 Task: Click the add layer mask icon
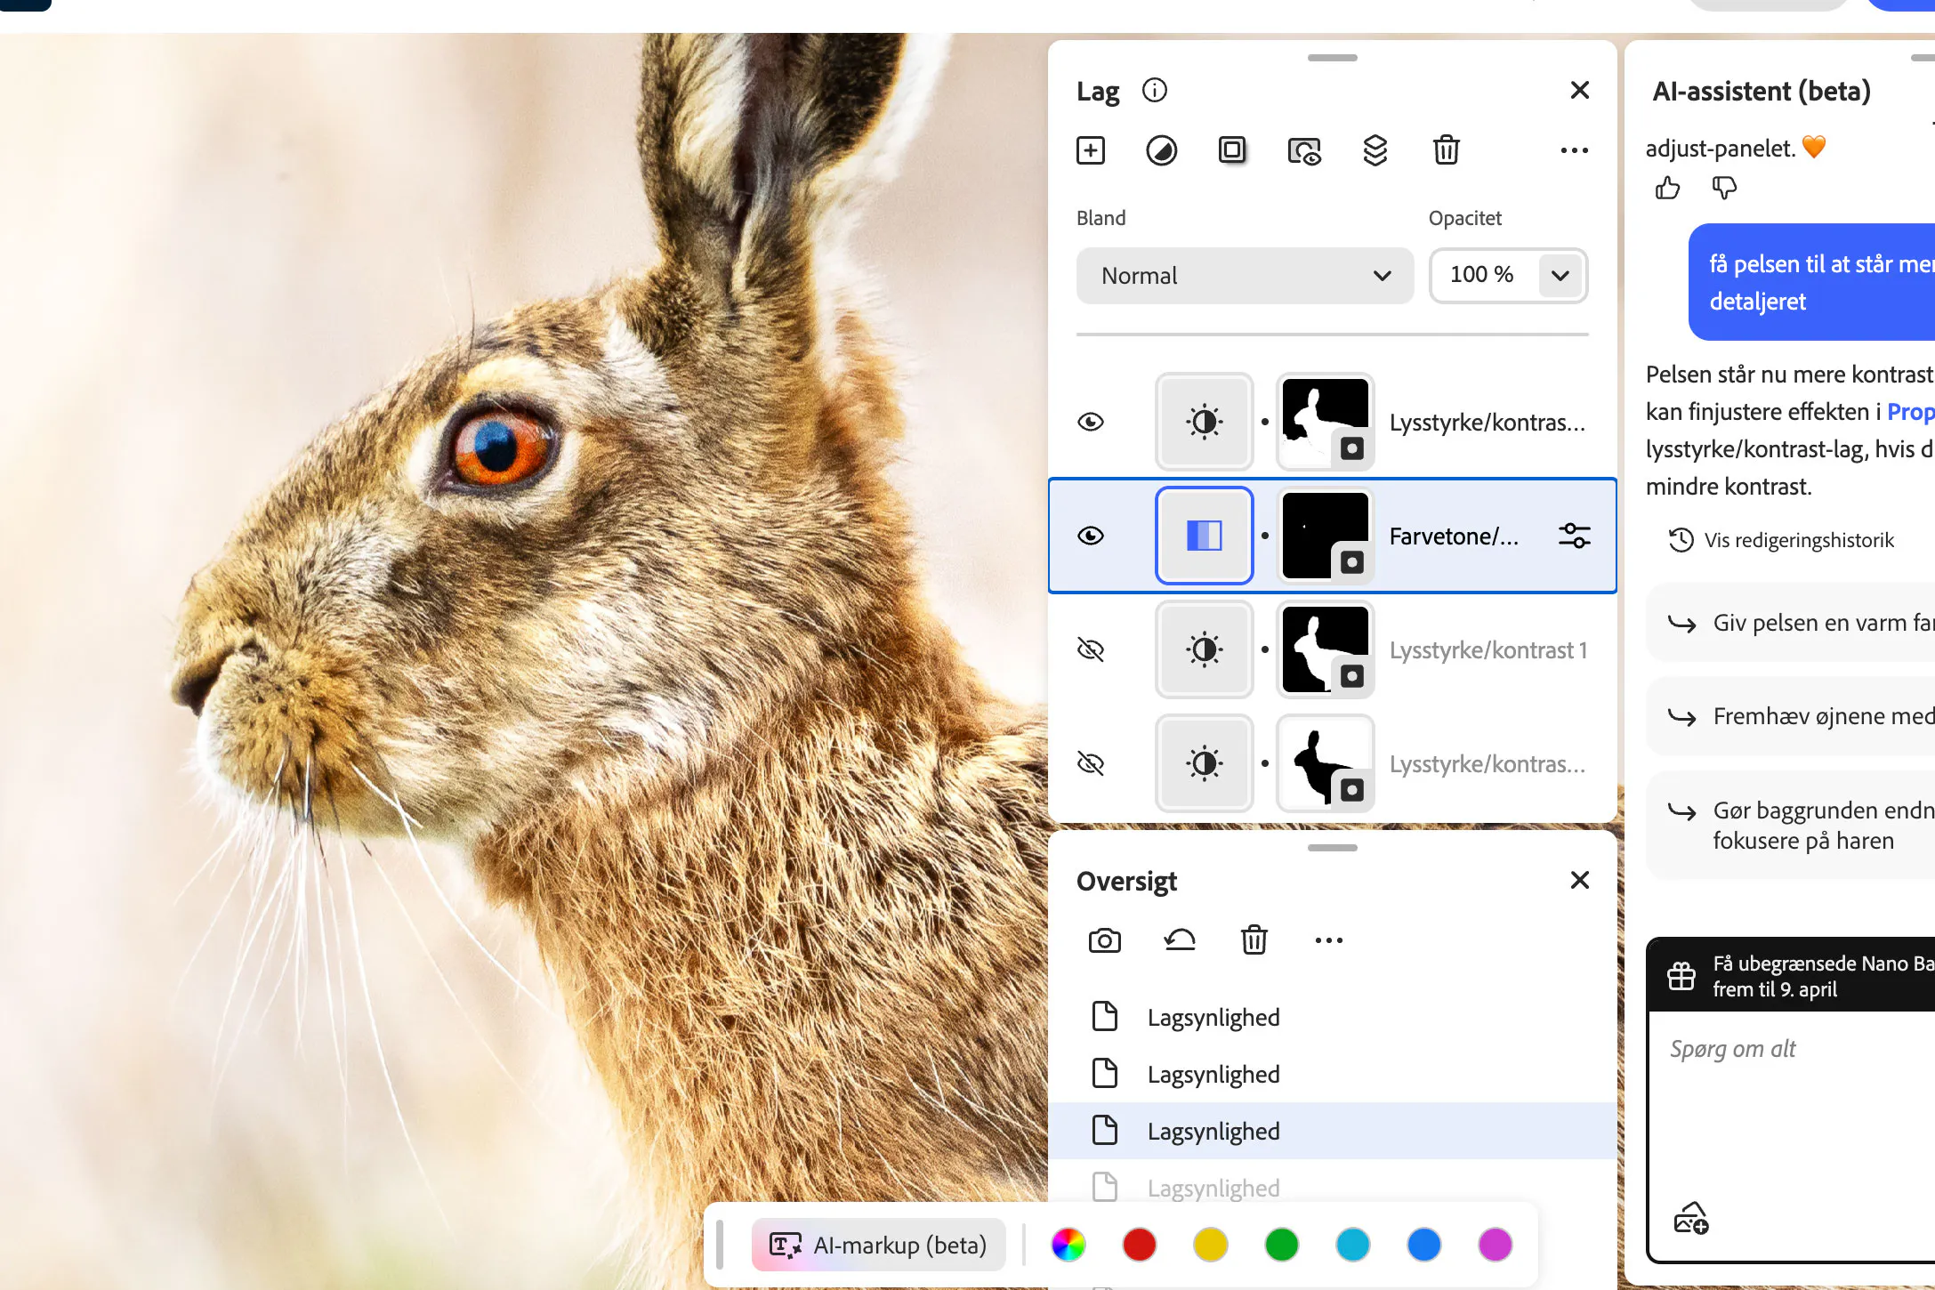coord(1232,149)
